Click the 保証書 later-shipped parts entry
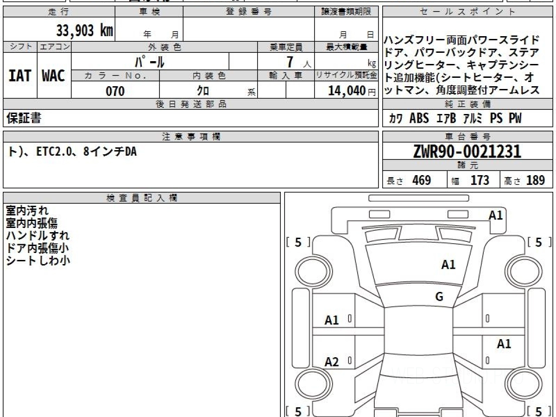The width and height of the screenshot is (556, 417). pos(24,118)
